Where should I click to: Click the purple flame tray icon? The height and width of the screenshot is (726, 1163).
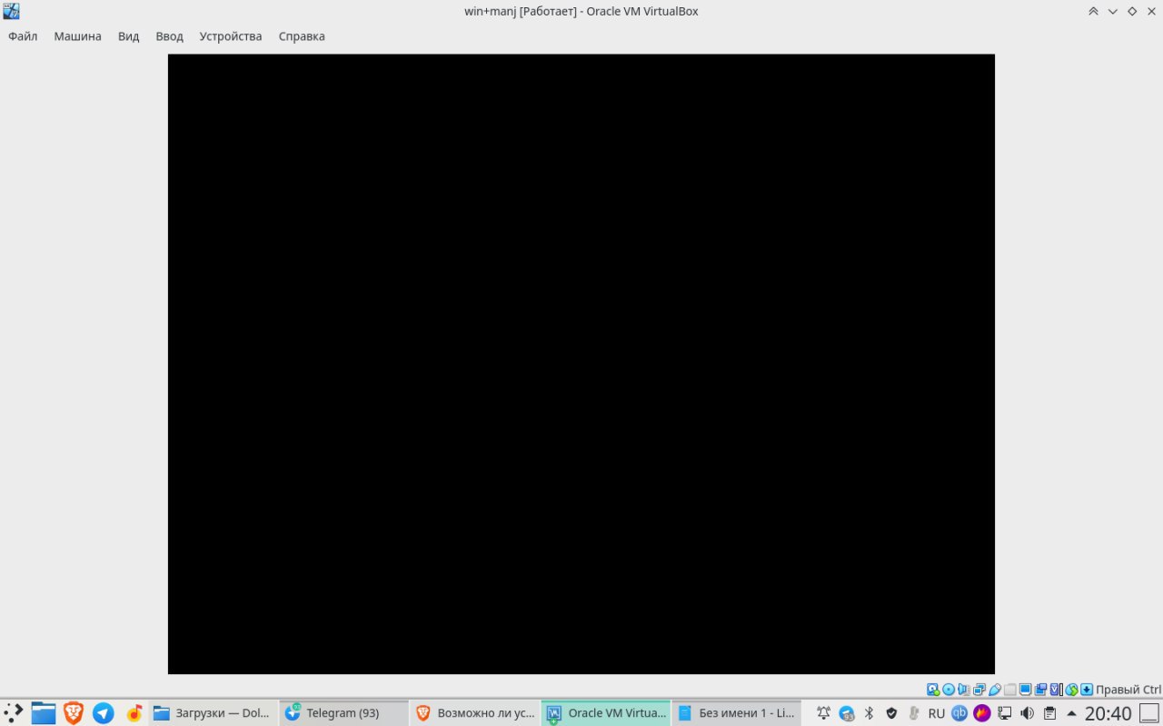point(982,713)
